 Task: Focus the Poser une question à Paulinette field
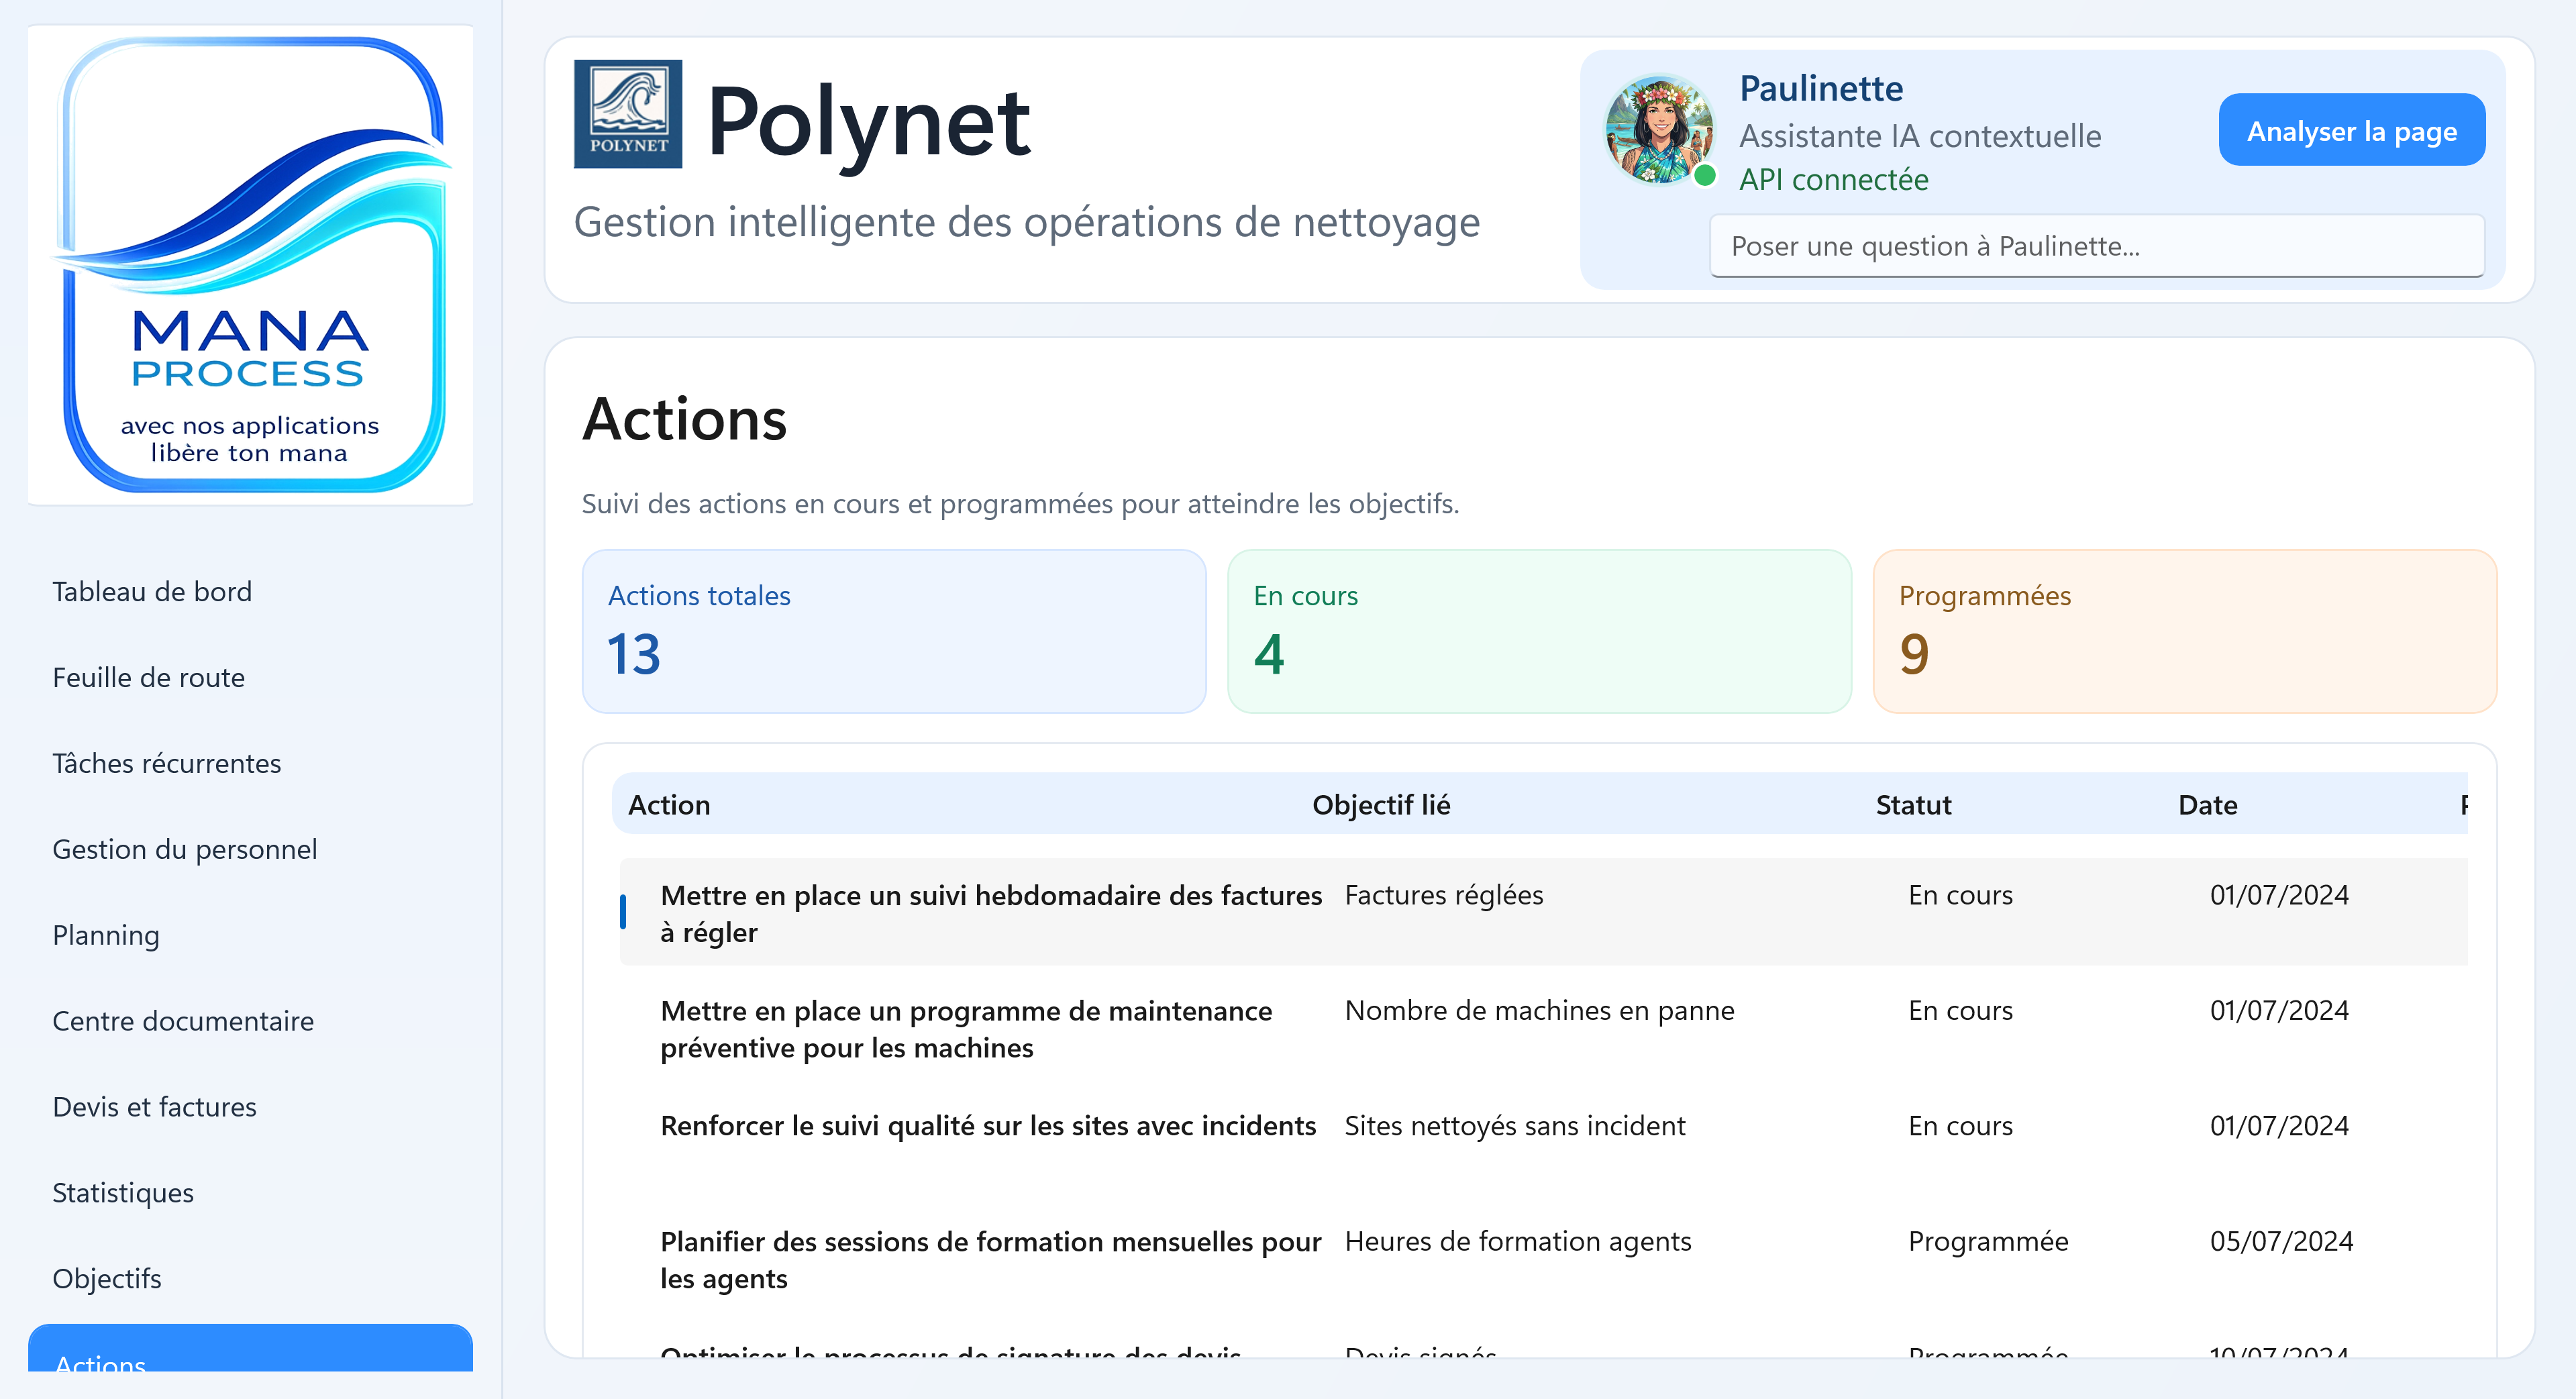(2096, 246)
